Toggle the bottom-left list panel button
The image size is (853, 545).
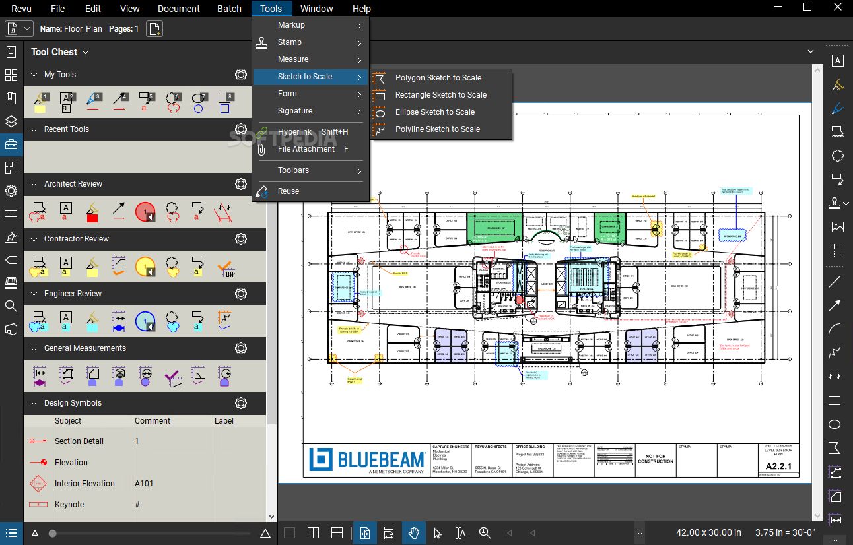[11, 533]
